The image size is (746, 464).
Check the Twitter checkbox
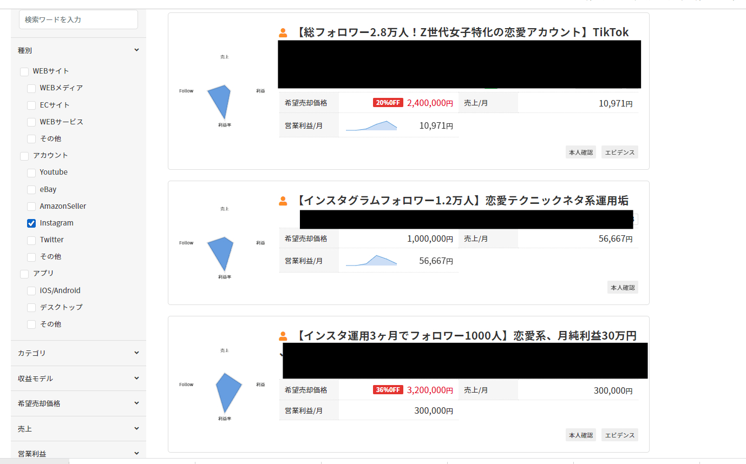[x=31, y=240]
